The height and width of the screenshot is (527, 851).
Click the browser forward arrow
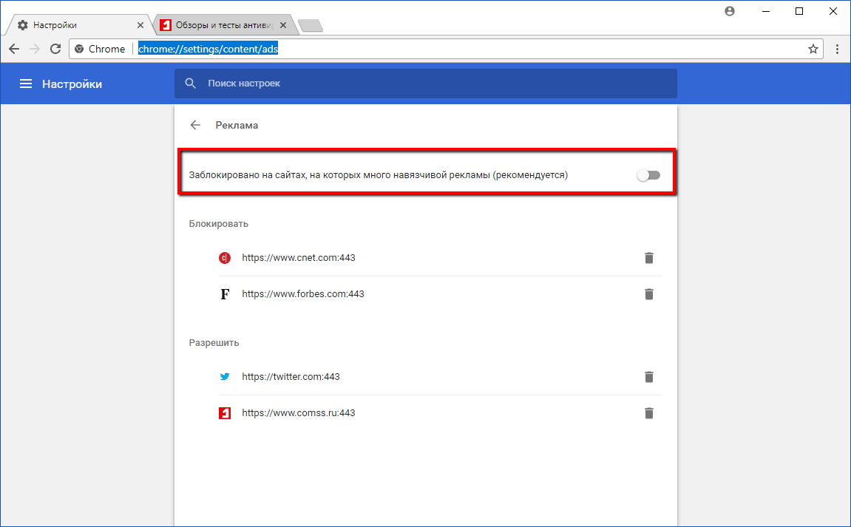[35, 49]
